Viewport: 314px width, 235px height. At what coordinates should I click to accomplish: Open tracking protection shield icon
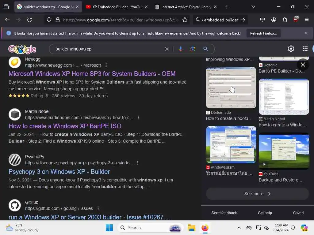[x=49, y=20]
